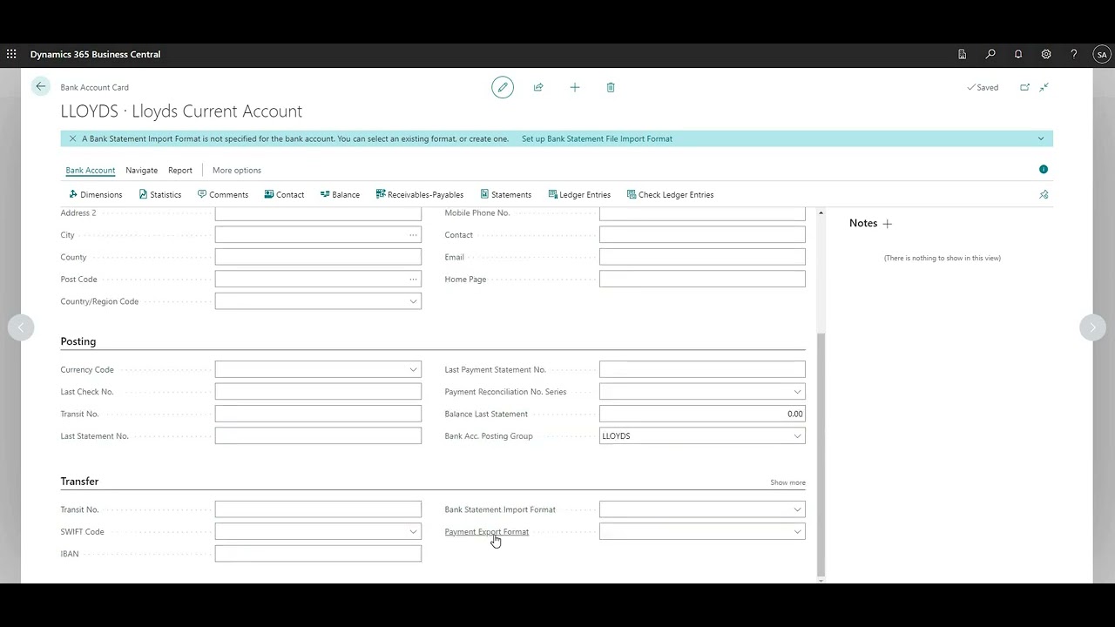Open the Contact action
This screenshot has height=627, width=1115.
284,195
